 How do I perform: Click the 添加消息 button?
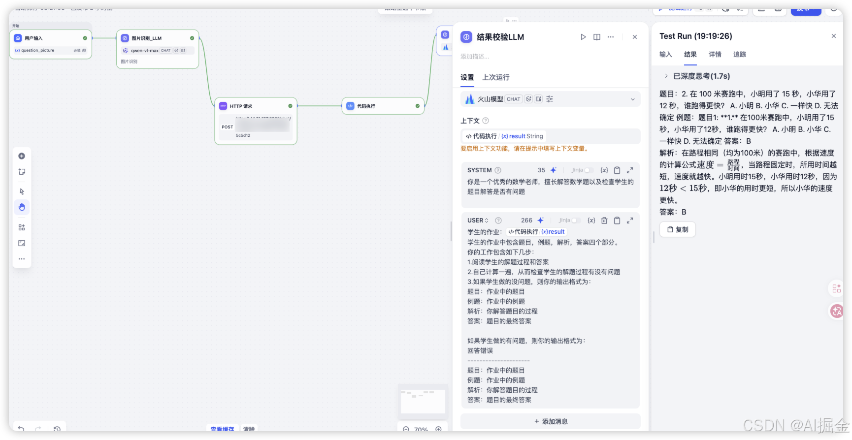coord(551,421)
